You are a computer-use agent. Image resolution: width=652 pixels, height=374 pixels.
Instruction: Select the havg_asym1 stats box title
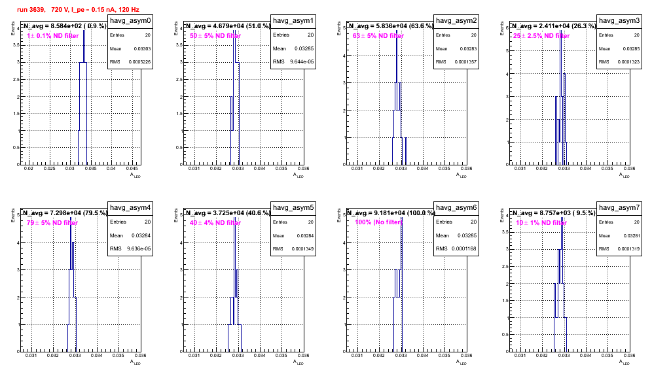(293, 21)
